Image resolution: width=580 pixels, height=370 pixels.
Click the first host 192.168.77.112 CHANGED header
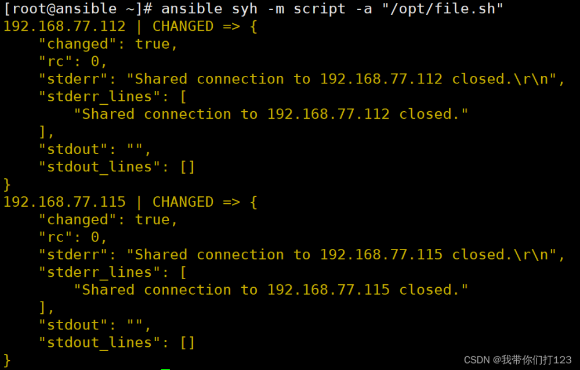point(130,27)
